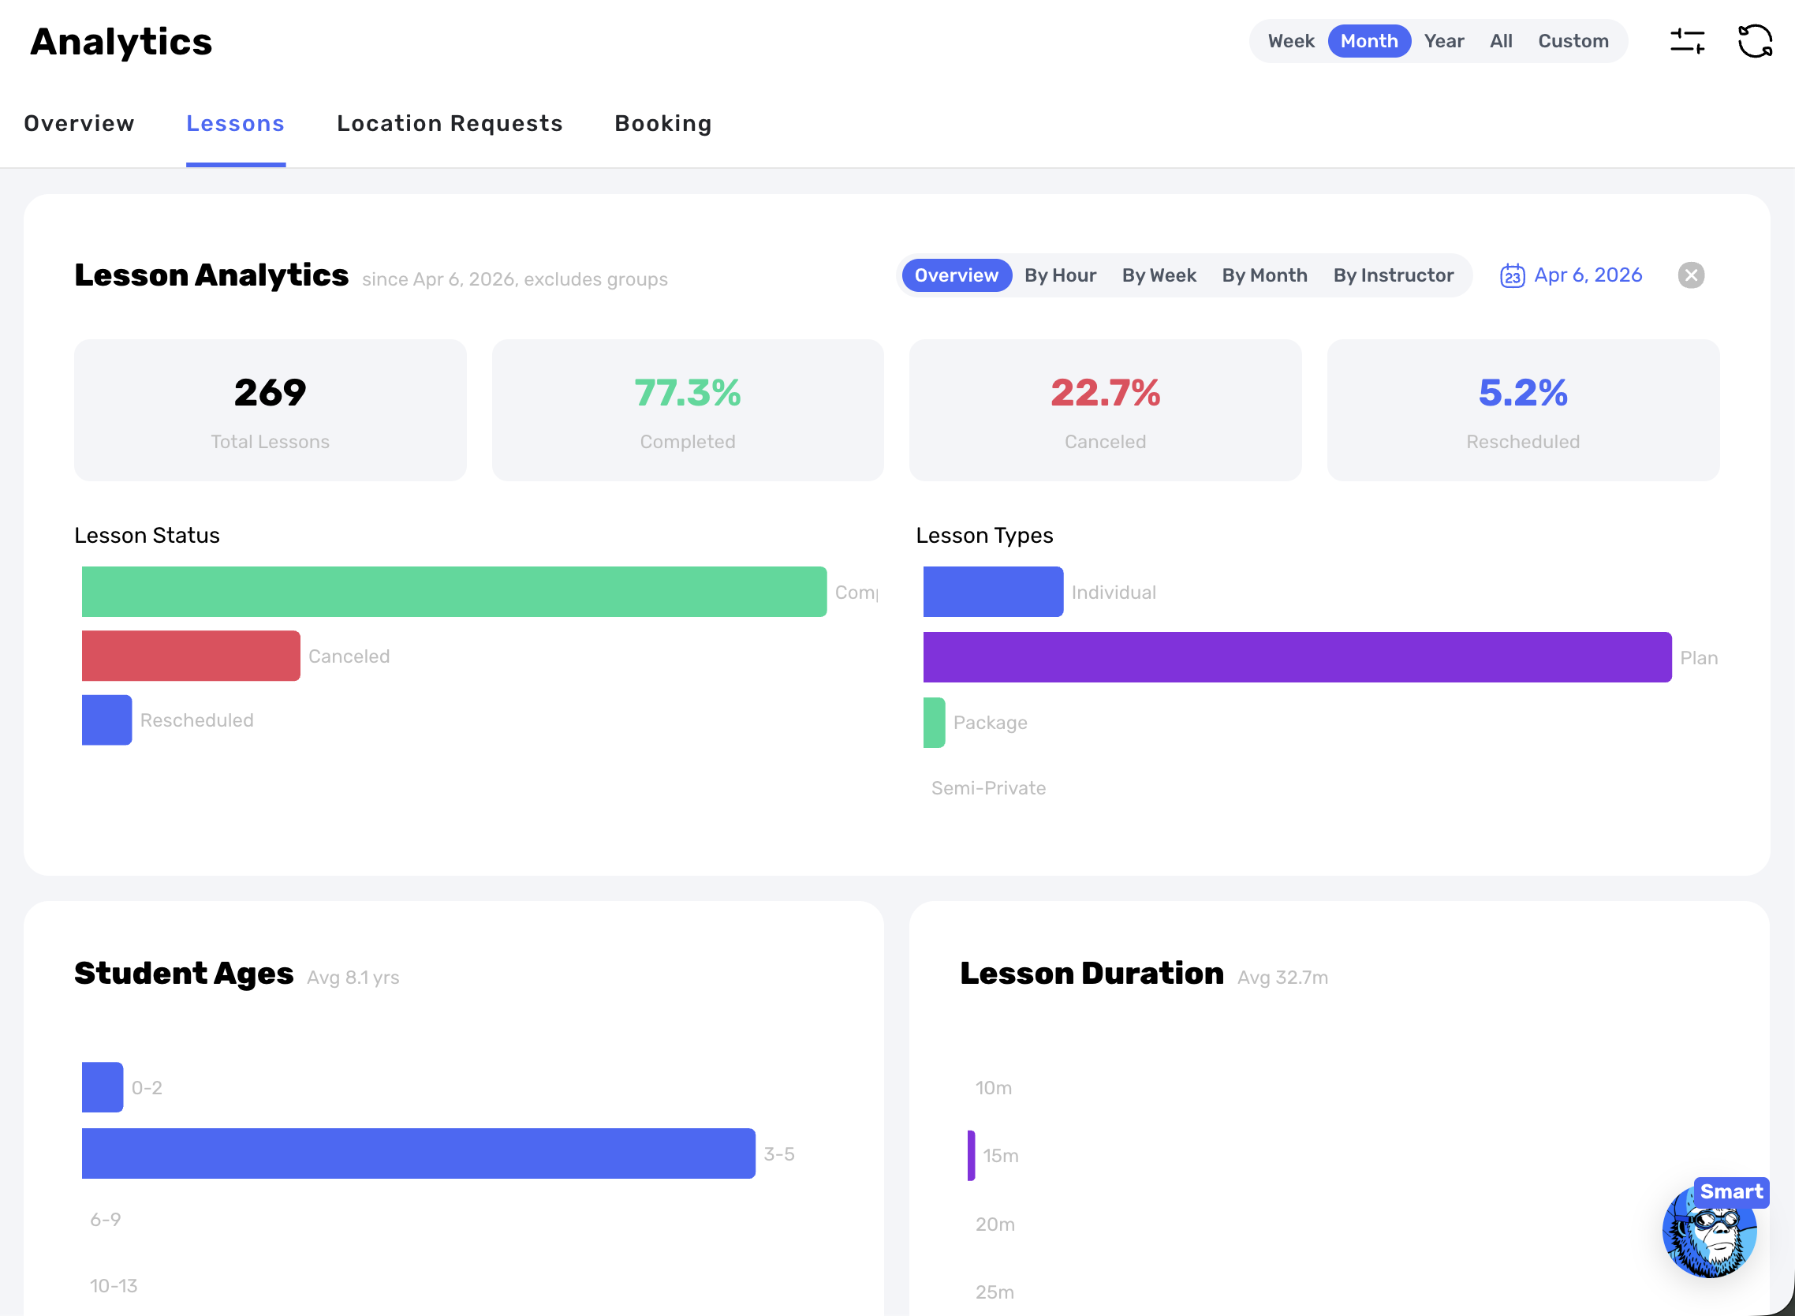Click the calendar icon beside Apr 6, 2026
This screenshot has width=1795, height=1316.
pos(1513,275)
